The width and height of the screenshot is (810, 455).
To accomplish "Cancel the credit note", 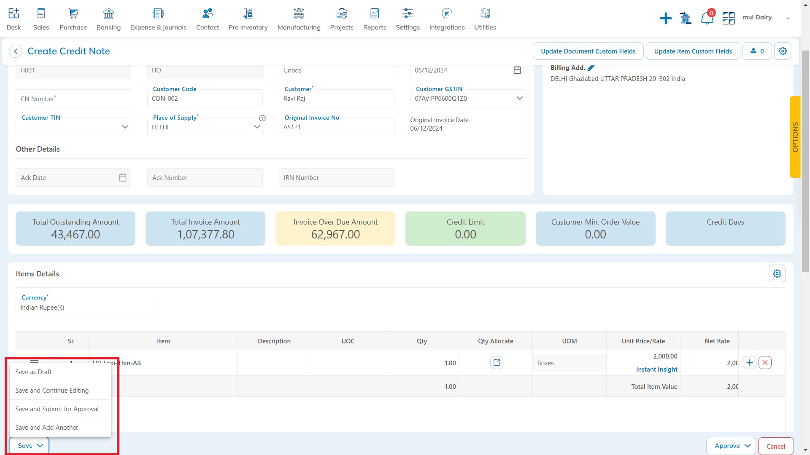I will [x=775, y=446].
